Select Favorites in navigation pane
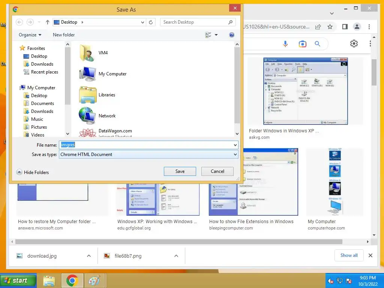 tap(32, 48)
